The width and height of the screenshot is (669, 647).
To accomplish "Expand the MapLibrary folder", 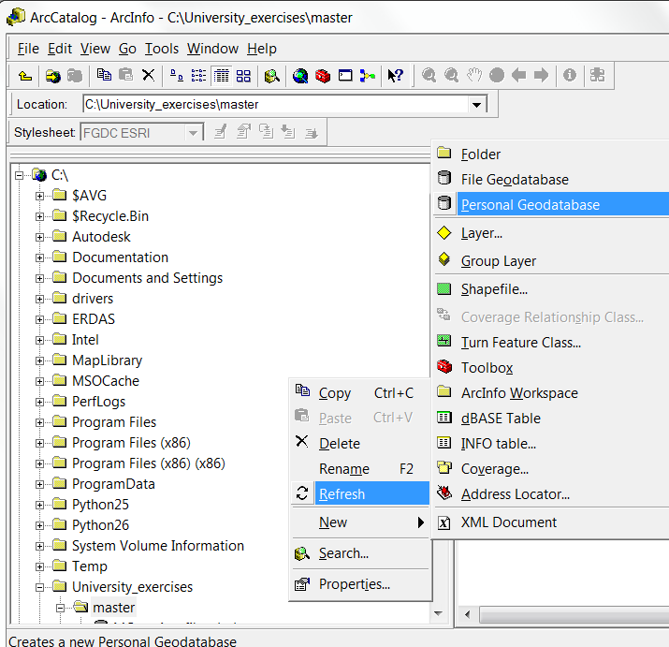I will [x=39, y=360].
